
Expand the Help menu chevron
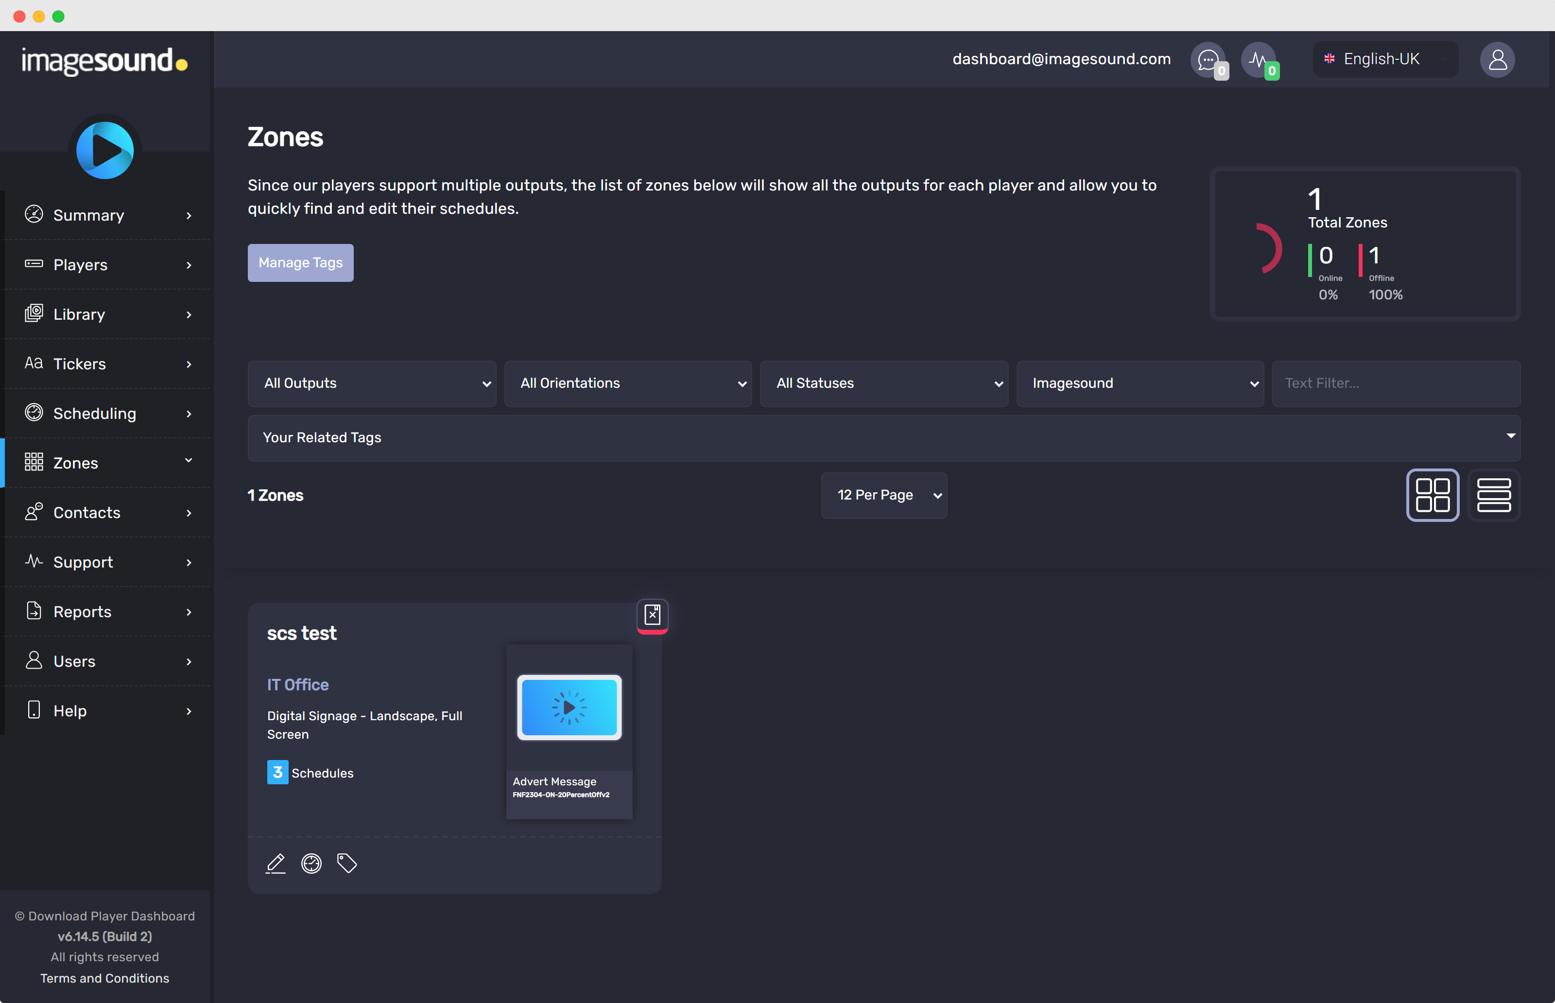click(x=189, y=711)
